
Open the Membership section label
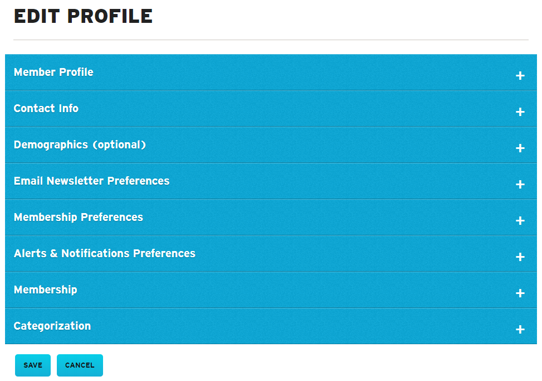[x=46, y=290]
